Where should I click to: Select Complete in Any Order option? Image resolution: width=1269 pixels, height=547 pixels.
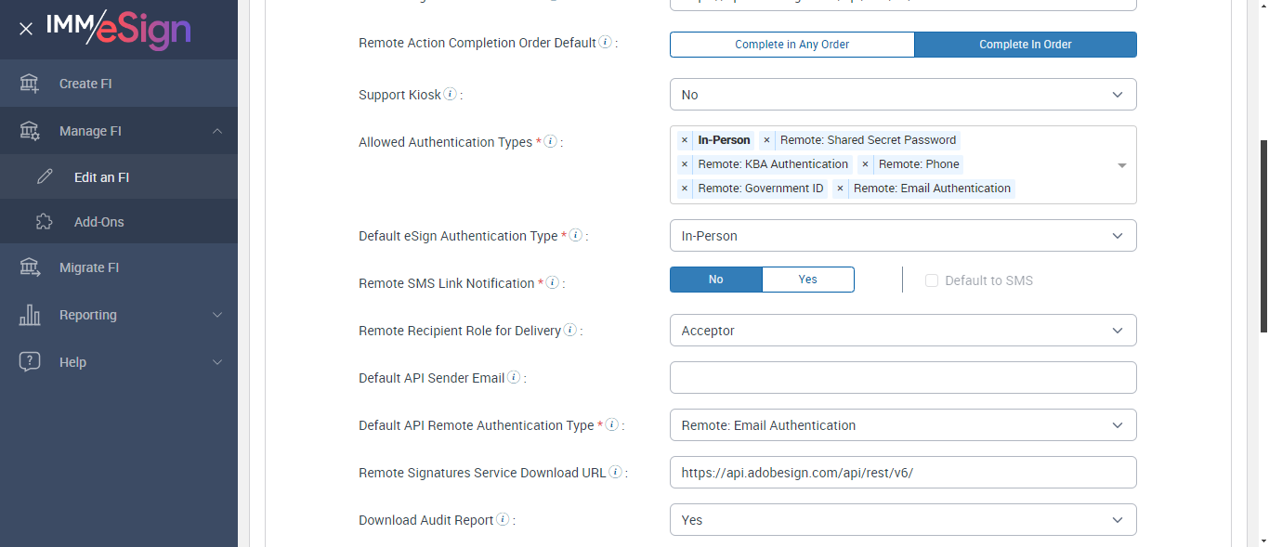point(791,45)
